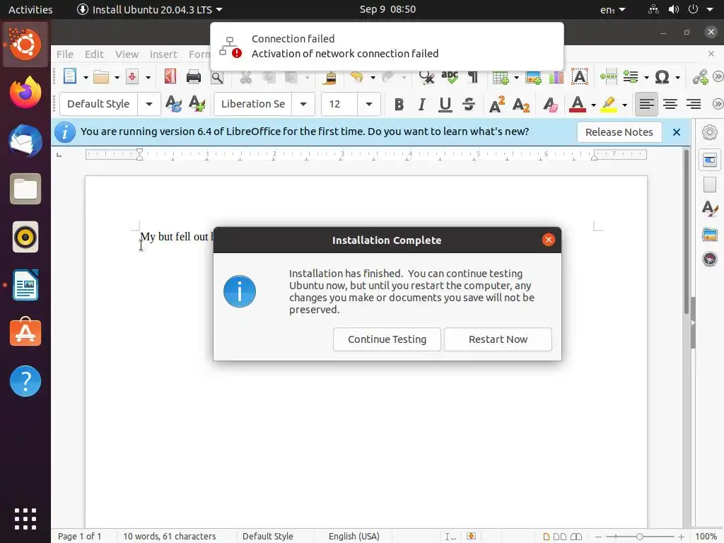This screenshot has width=724, height=543.
Task: Click Update Selected Style icon
Action: (x=173, y=104)
